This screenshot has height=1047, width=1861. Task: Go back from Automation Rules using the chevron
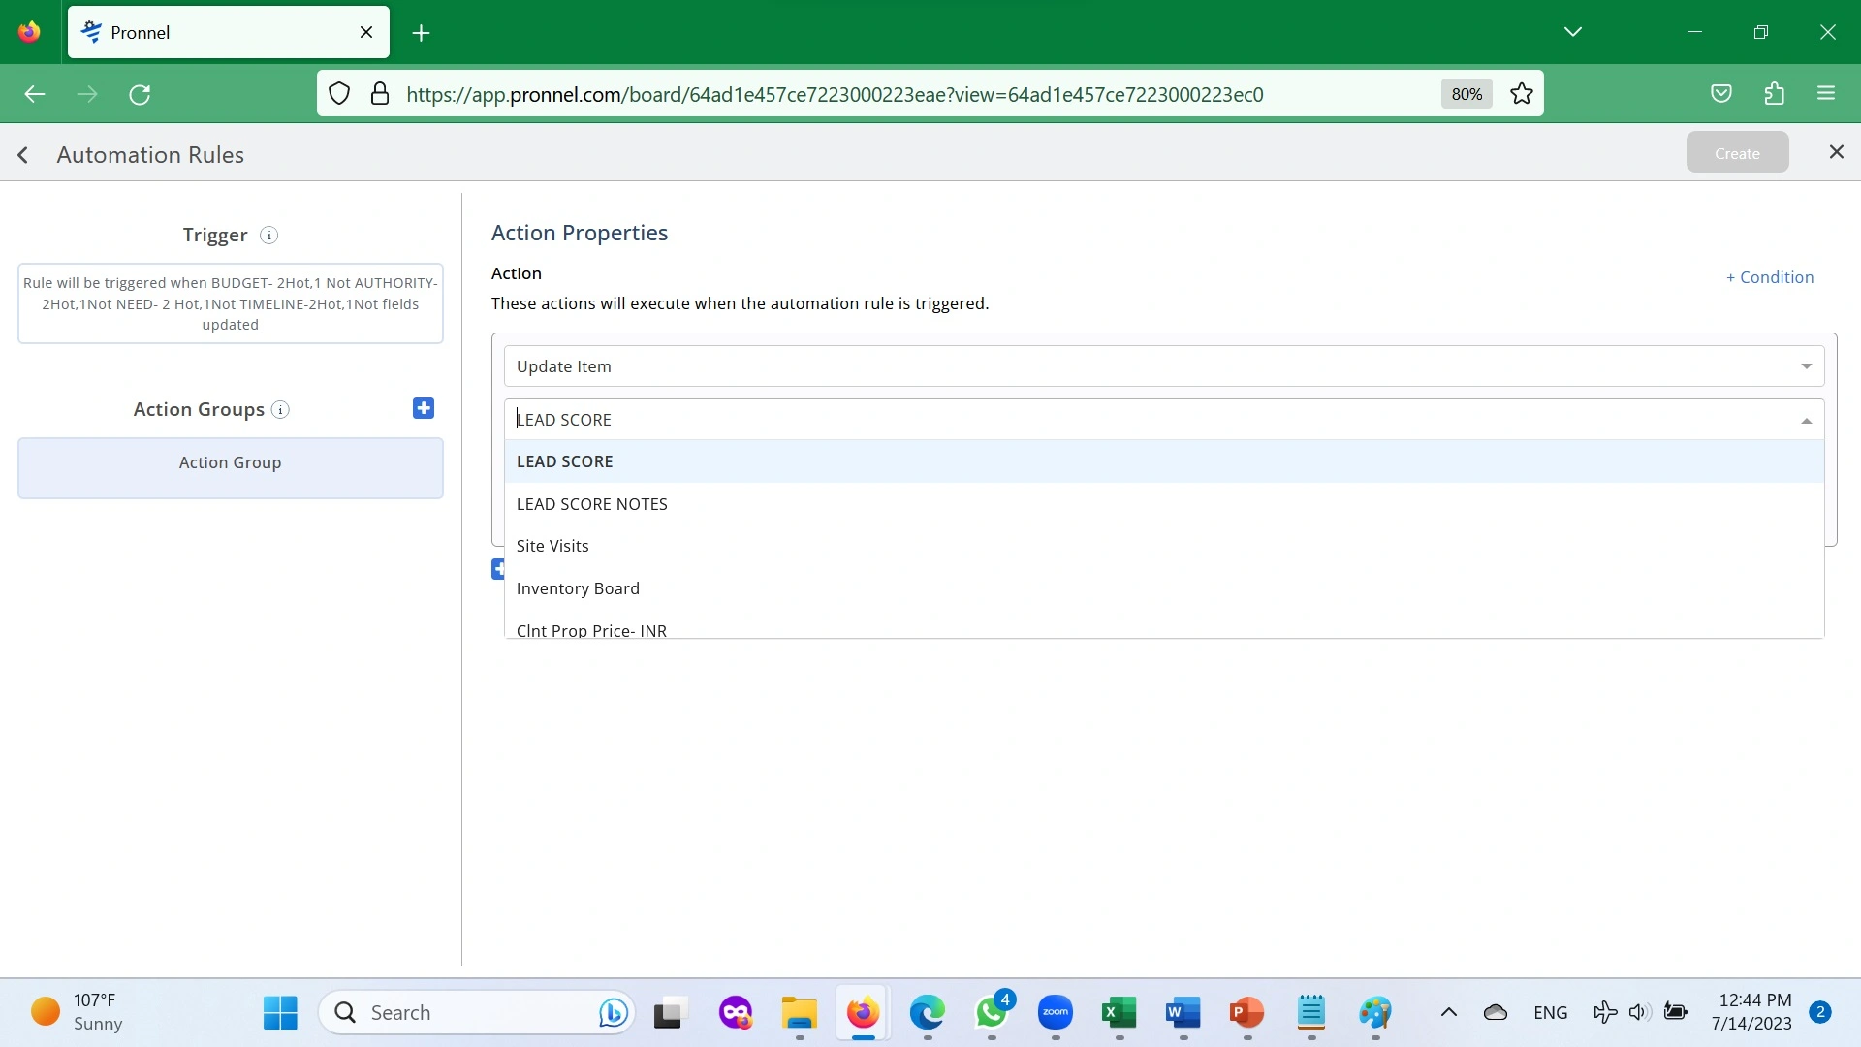pos(23,155)
